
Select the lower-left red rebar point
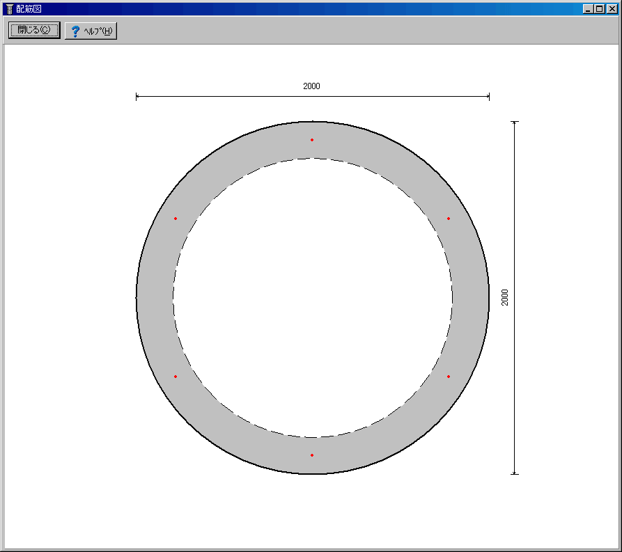(x=176, y=377)
